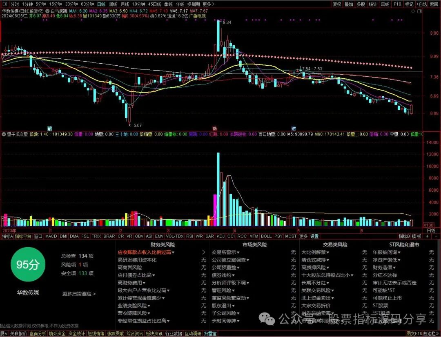This screenshot has width=441, height=337.
Task: Click the green 95分 score circle
Action: pos(27,264)
